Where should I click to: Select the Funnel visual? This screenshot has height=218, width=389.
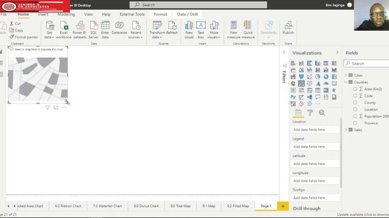301,77
